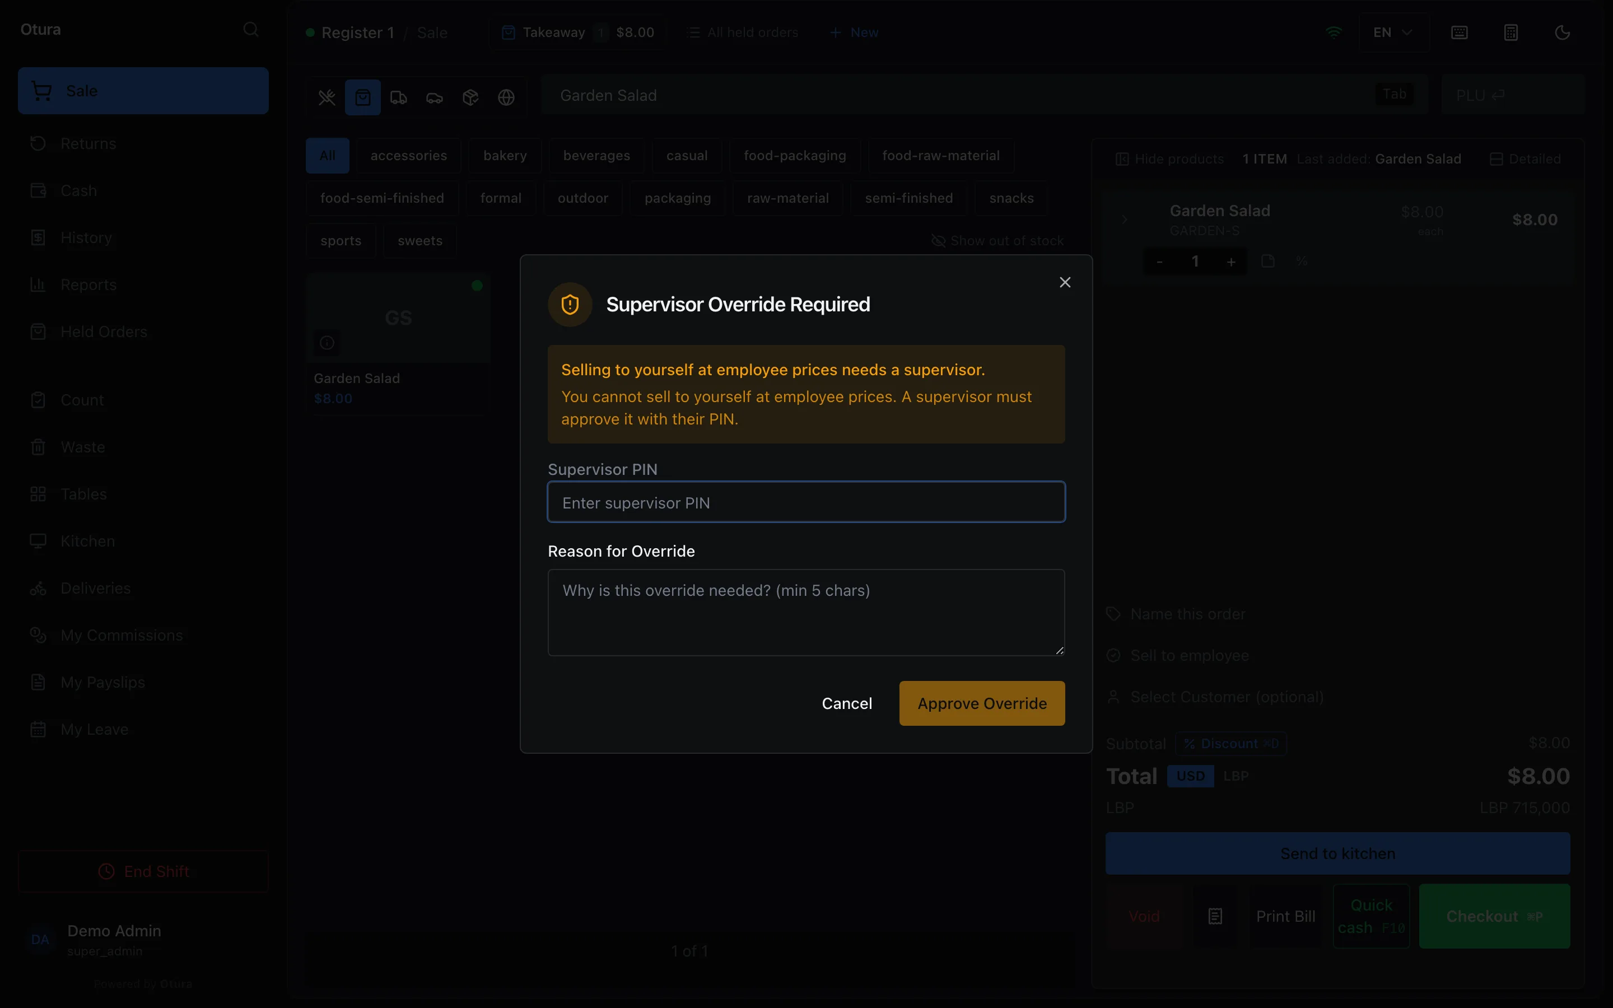
Task: Click the Garden Salad product card
Action: click(399, 344)
